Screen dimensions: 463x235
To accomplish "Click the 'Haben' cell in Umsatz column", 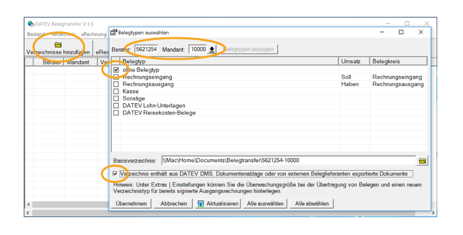I will (x=350, y=84).
